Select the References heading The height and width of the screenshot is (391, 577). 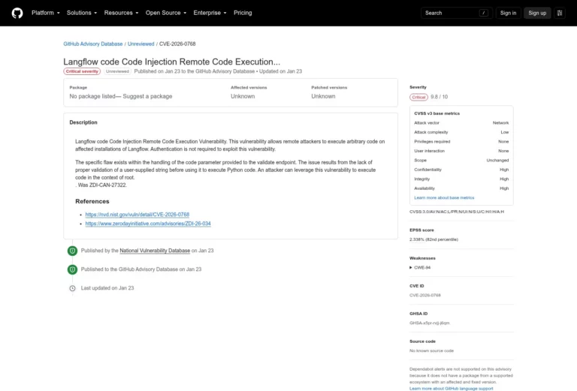tap(92, 201)
